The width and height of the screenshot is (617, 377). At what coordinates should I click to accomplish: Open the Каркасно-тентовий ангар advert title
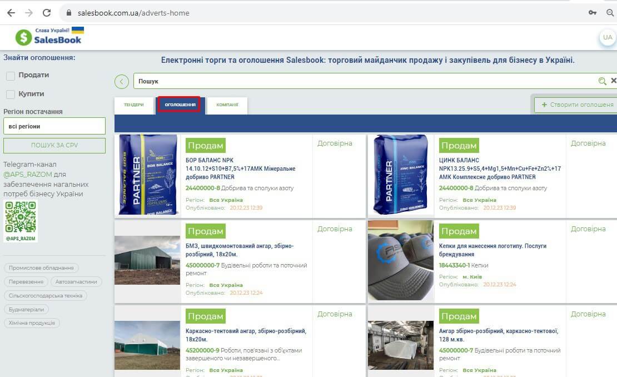(x=246, y=335)
